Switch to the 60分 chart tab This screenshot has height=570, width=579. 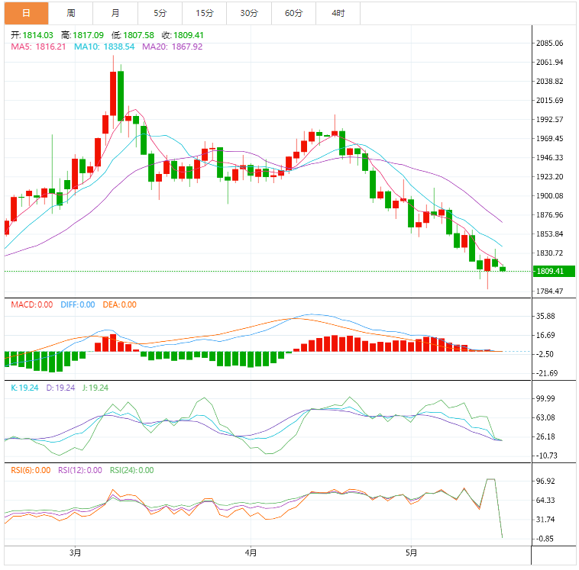point(293,13)
